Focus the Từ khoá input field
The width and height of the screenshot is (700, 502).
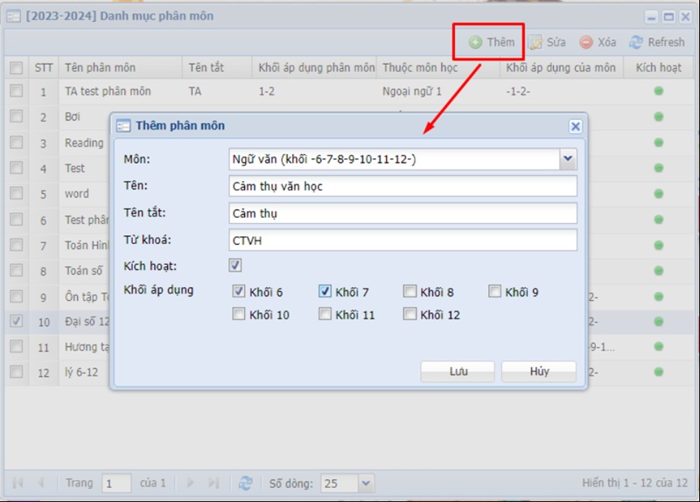(402, 241)
